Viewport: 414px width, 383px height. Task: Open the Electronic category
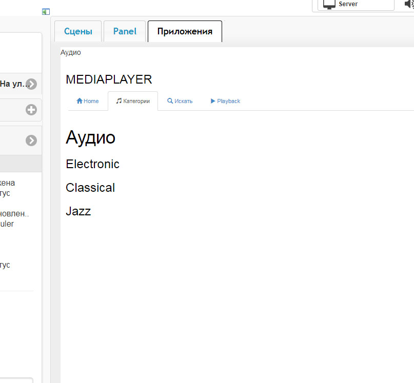[93, 164]
